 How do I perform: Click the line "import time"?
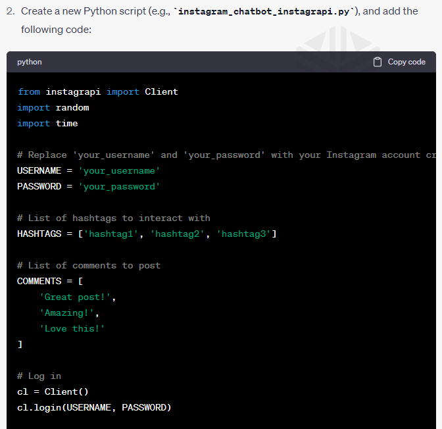(47, 123)
